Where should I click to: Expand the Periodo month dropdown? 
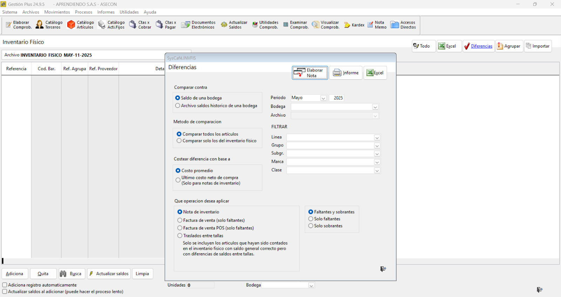[x=323, y=98]
